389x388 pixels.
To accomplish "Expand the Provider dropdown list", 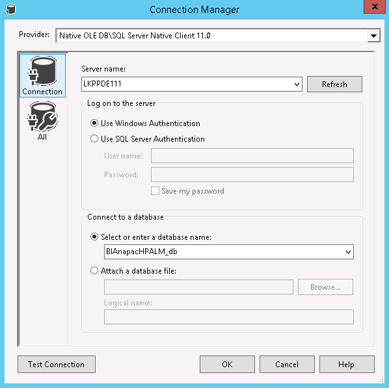I will click(373, 36).
